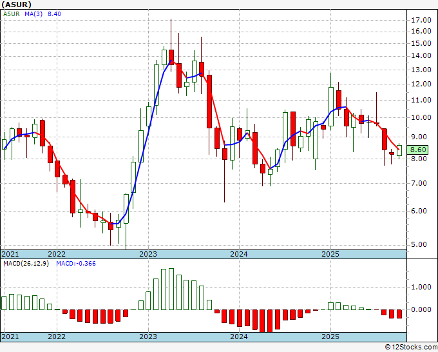Click the 1.000 label on the MACD axis
438x352 pixels.
coord(420,288)
